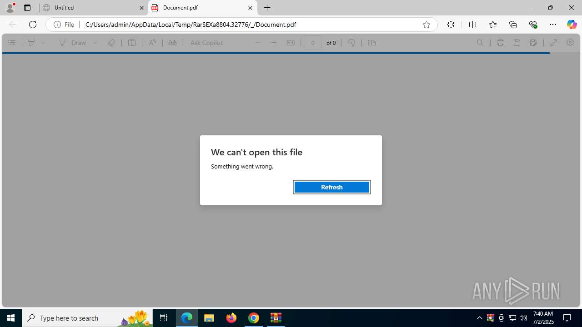Viewport: 582px width, 327px height.
Task: Click Ask Copilot in PDF toolbar
Action: 206,43
